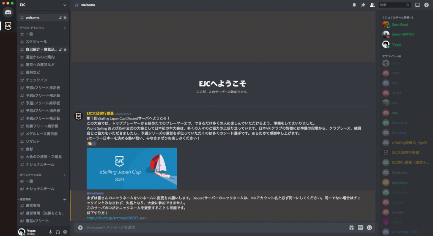Open the gift icon in message bar

[x=351, y=227]
